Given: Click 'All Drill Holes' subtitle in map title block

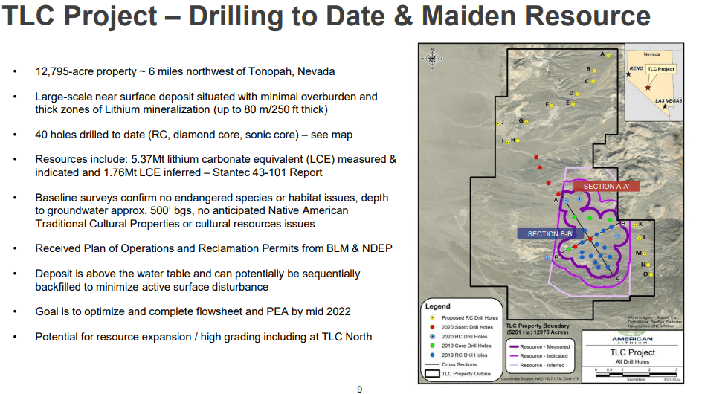Looking at the screenshot, I should (x=632, y=362).
